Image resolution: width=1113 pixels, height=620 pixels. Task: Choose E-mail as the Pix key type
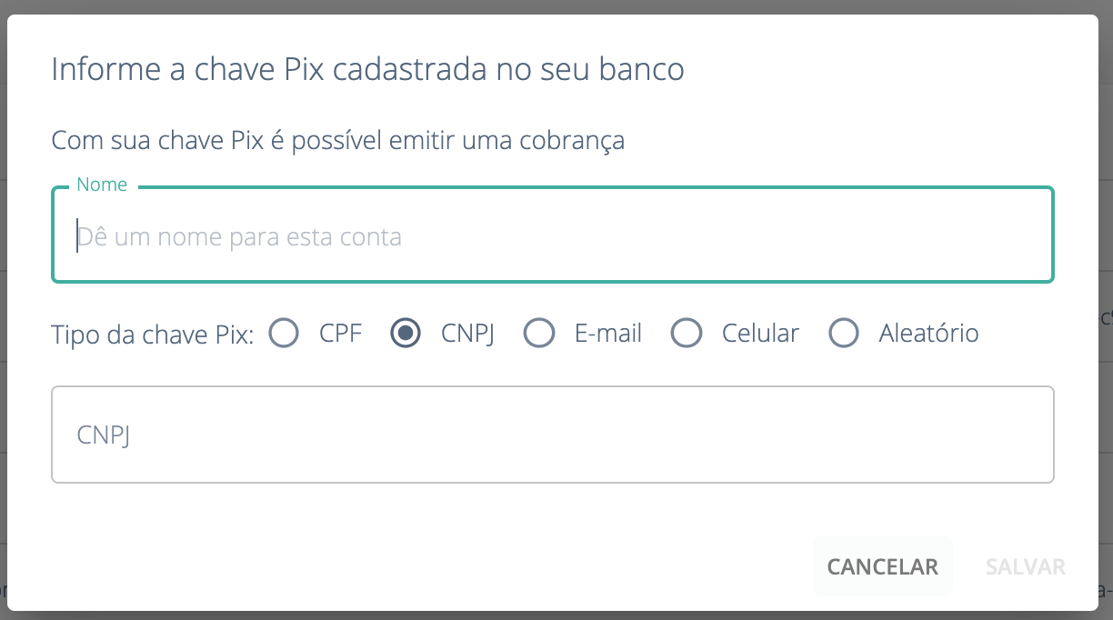[x=539, y=333]
